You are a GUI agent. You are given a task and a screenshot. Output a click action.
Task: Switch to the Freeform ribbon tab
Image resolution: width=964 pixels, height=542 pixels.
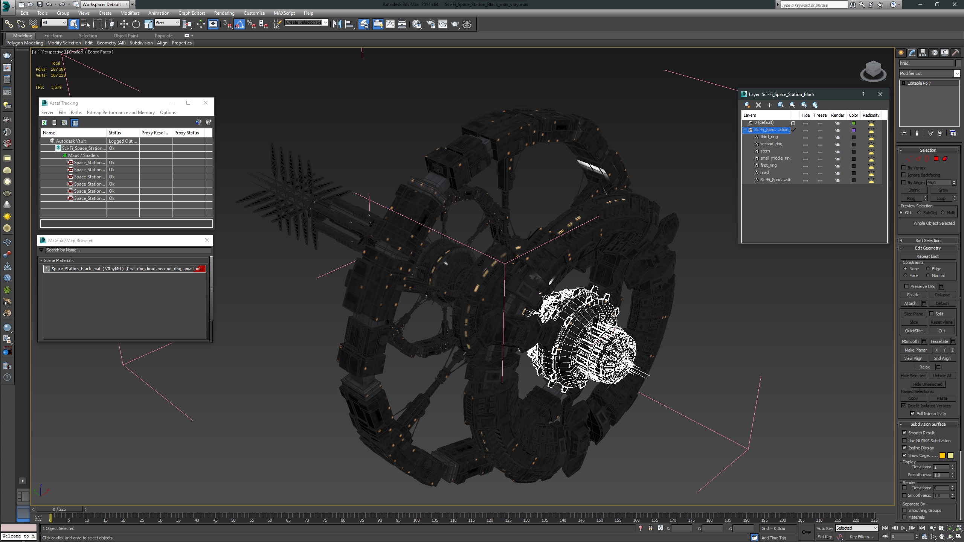pos(53,36)
